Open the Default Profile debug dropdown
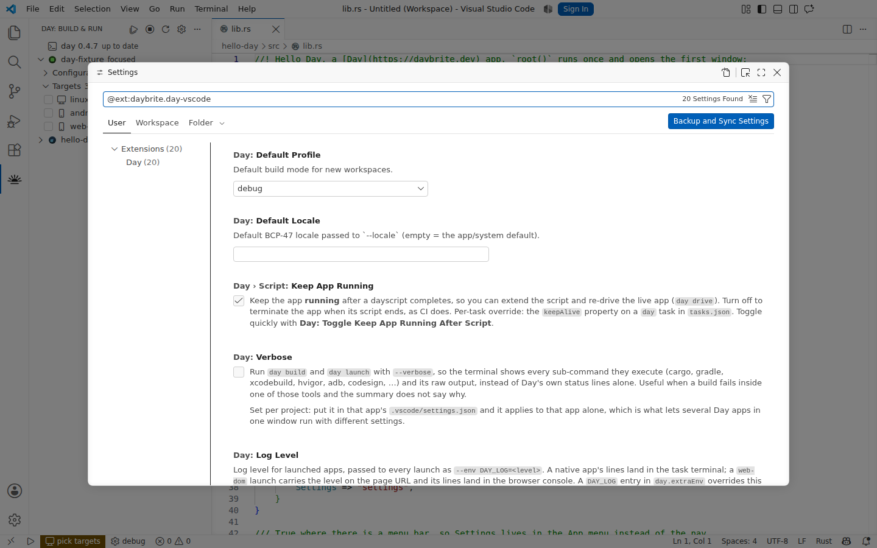 [x=331, y=189]
